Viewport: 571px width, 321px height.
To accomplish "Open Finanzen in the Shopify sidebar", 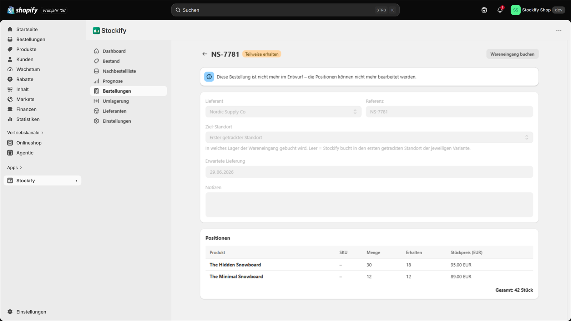I will (x=42, y=109).
